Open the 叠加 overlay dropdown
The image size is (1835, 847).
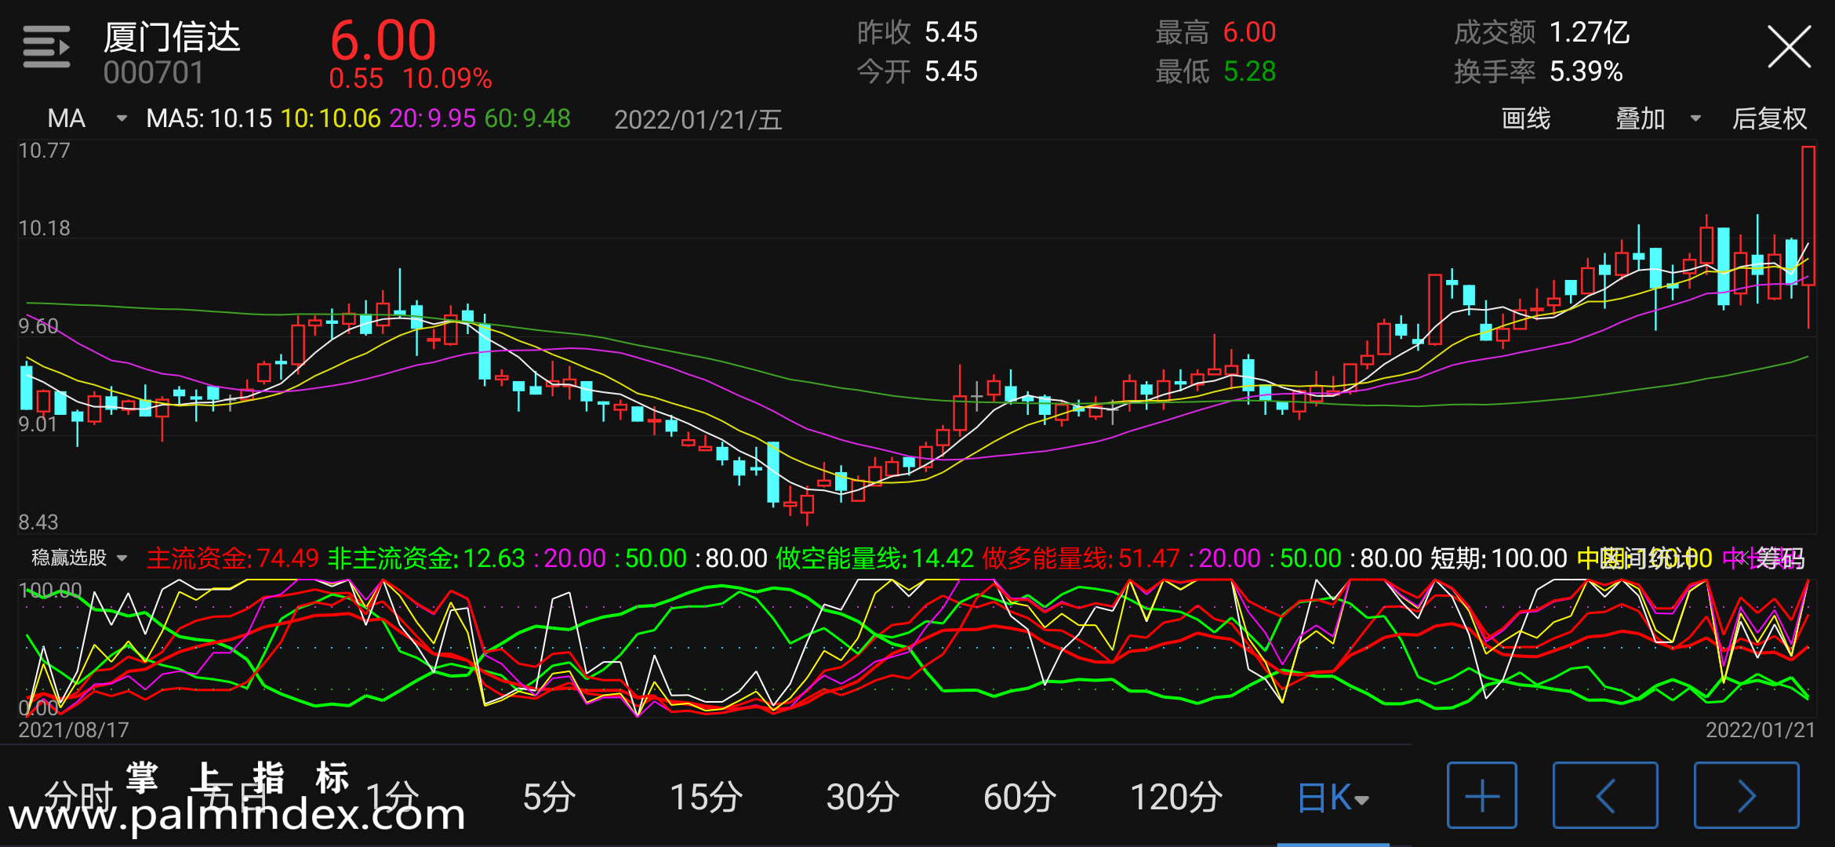click(1658, 118)
